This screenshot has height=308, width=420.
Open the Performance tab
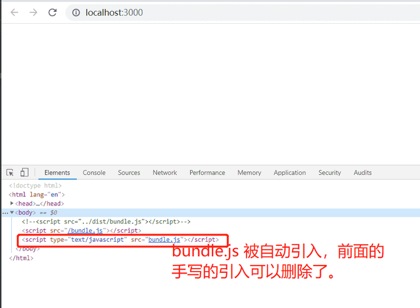click(x=207, y=173)
